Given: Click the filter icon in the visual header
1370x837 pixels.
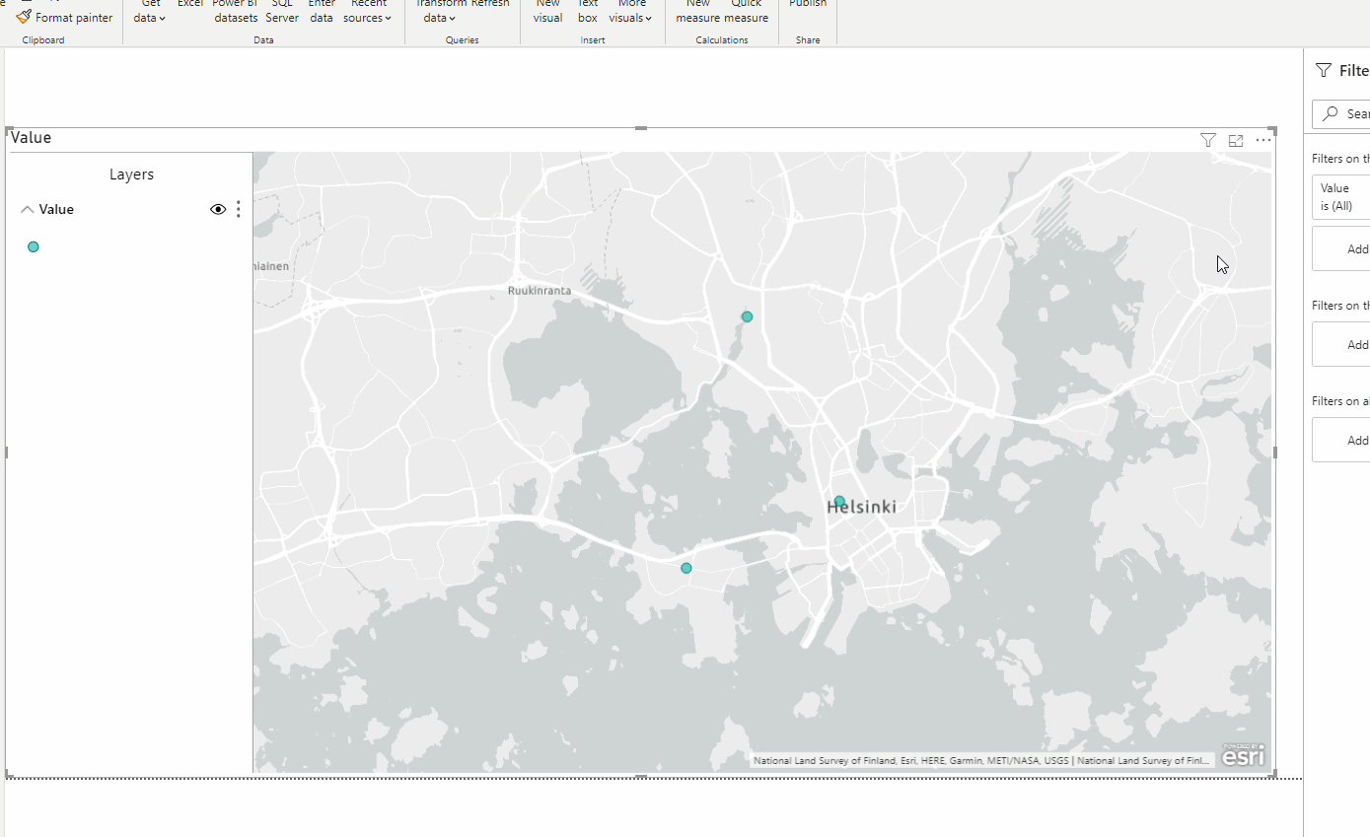Looking at the screenshot, I should 1208,140.
